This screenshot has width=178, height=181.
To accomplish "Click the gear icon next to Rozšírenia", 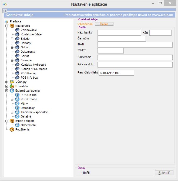I will point(12,129).
